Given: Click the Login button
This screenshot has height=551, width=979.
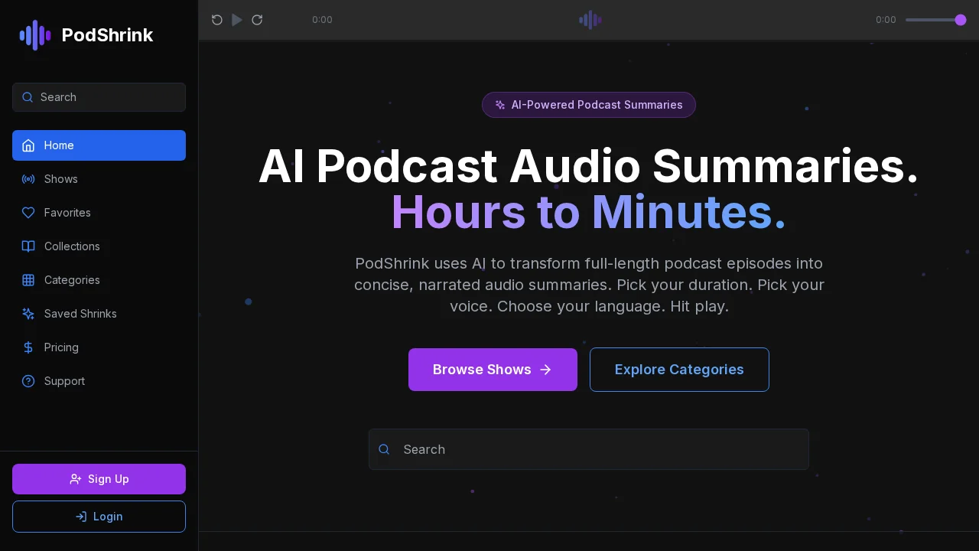Looking at the screenshot, I should tap(99, 517).
